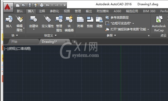Click the 编辑属性 tag pencil icon
The height and width of the screenshot is (101, 168).
(x=19, y=19)
